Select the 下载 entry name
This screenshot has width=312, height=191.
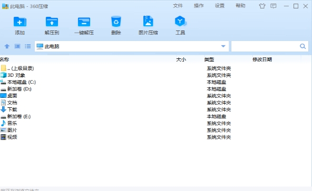coord(12,109)
